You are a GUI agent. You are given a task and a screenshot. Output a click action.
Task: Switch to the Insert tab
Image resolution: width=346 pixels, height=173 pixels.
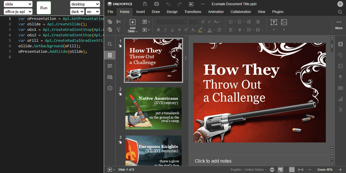(x=141, y=12)
